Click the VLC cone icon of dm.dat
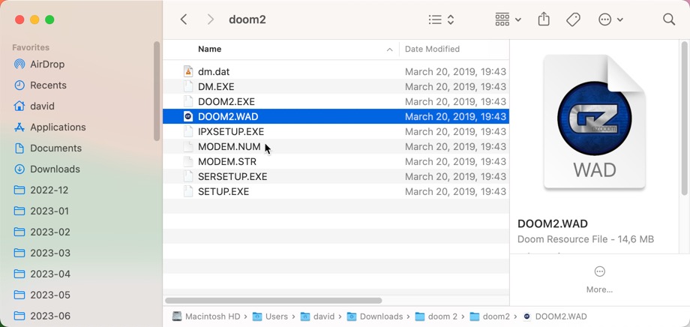This screenshot has width=690, height=327. pyautogui.click(x=188, y=71)
